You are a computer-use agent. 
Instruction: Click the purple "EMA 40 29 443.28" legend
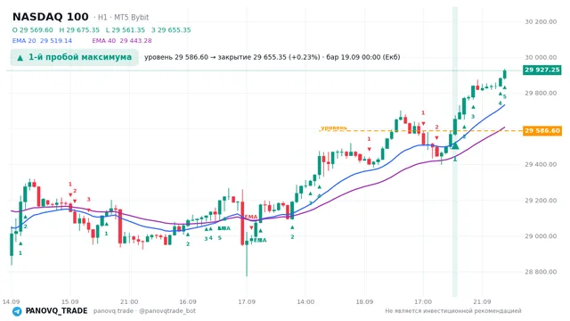(x=122, y=41)
